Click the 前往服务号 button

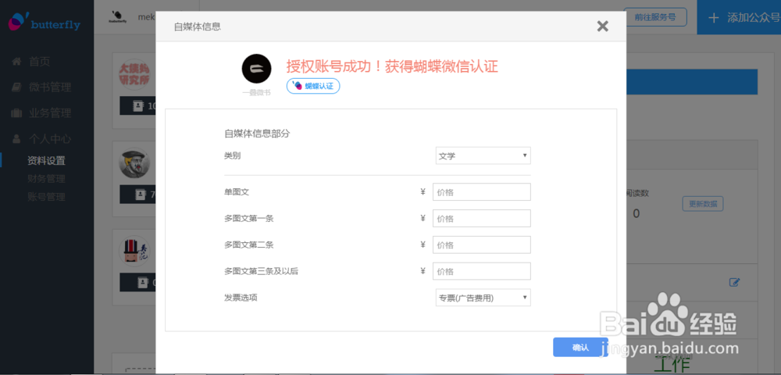coord(655,17)
